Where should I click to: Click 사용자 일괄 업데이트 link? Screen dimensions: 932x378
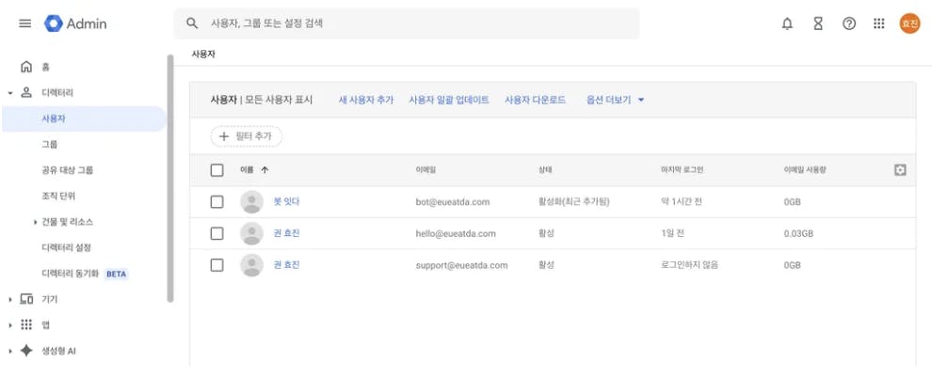(x=449, y=101)
